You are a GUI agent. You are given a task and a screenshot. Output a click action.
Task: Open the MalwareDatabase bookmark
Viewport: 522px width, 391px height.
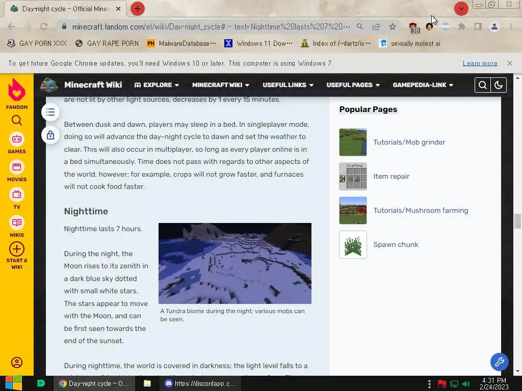tap(181, 44)
